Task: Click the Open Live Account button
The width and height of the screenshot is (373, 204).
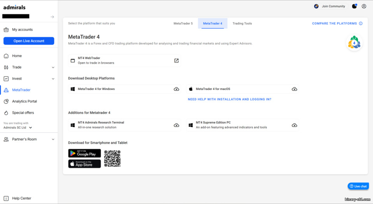Action: click(29, 41)
